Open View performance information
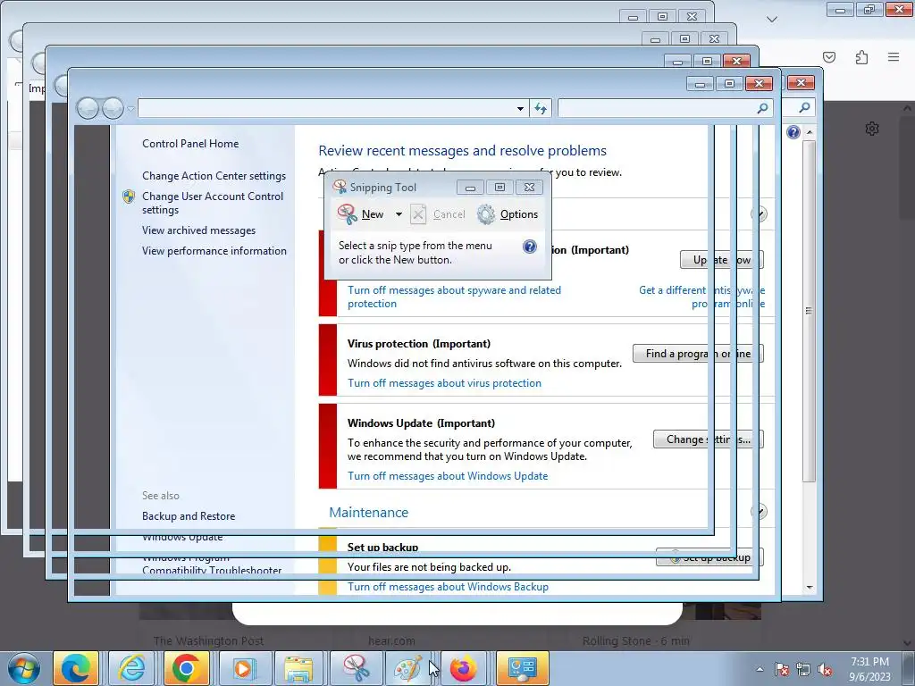915x686 pixels. click(x=214, y=251)
